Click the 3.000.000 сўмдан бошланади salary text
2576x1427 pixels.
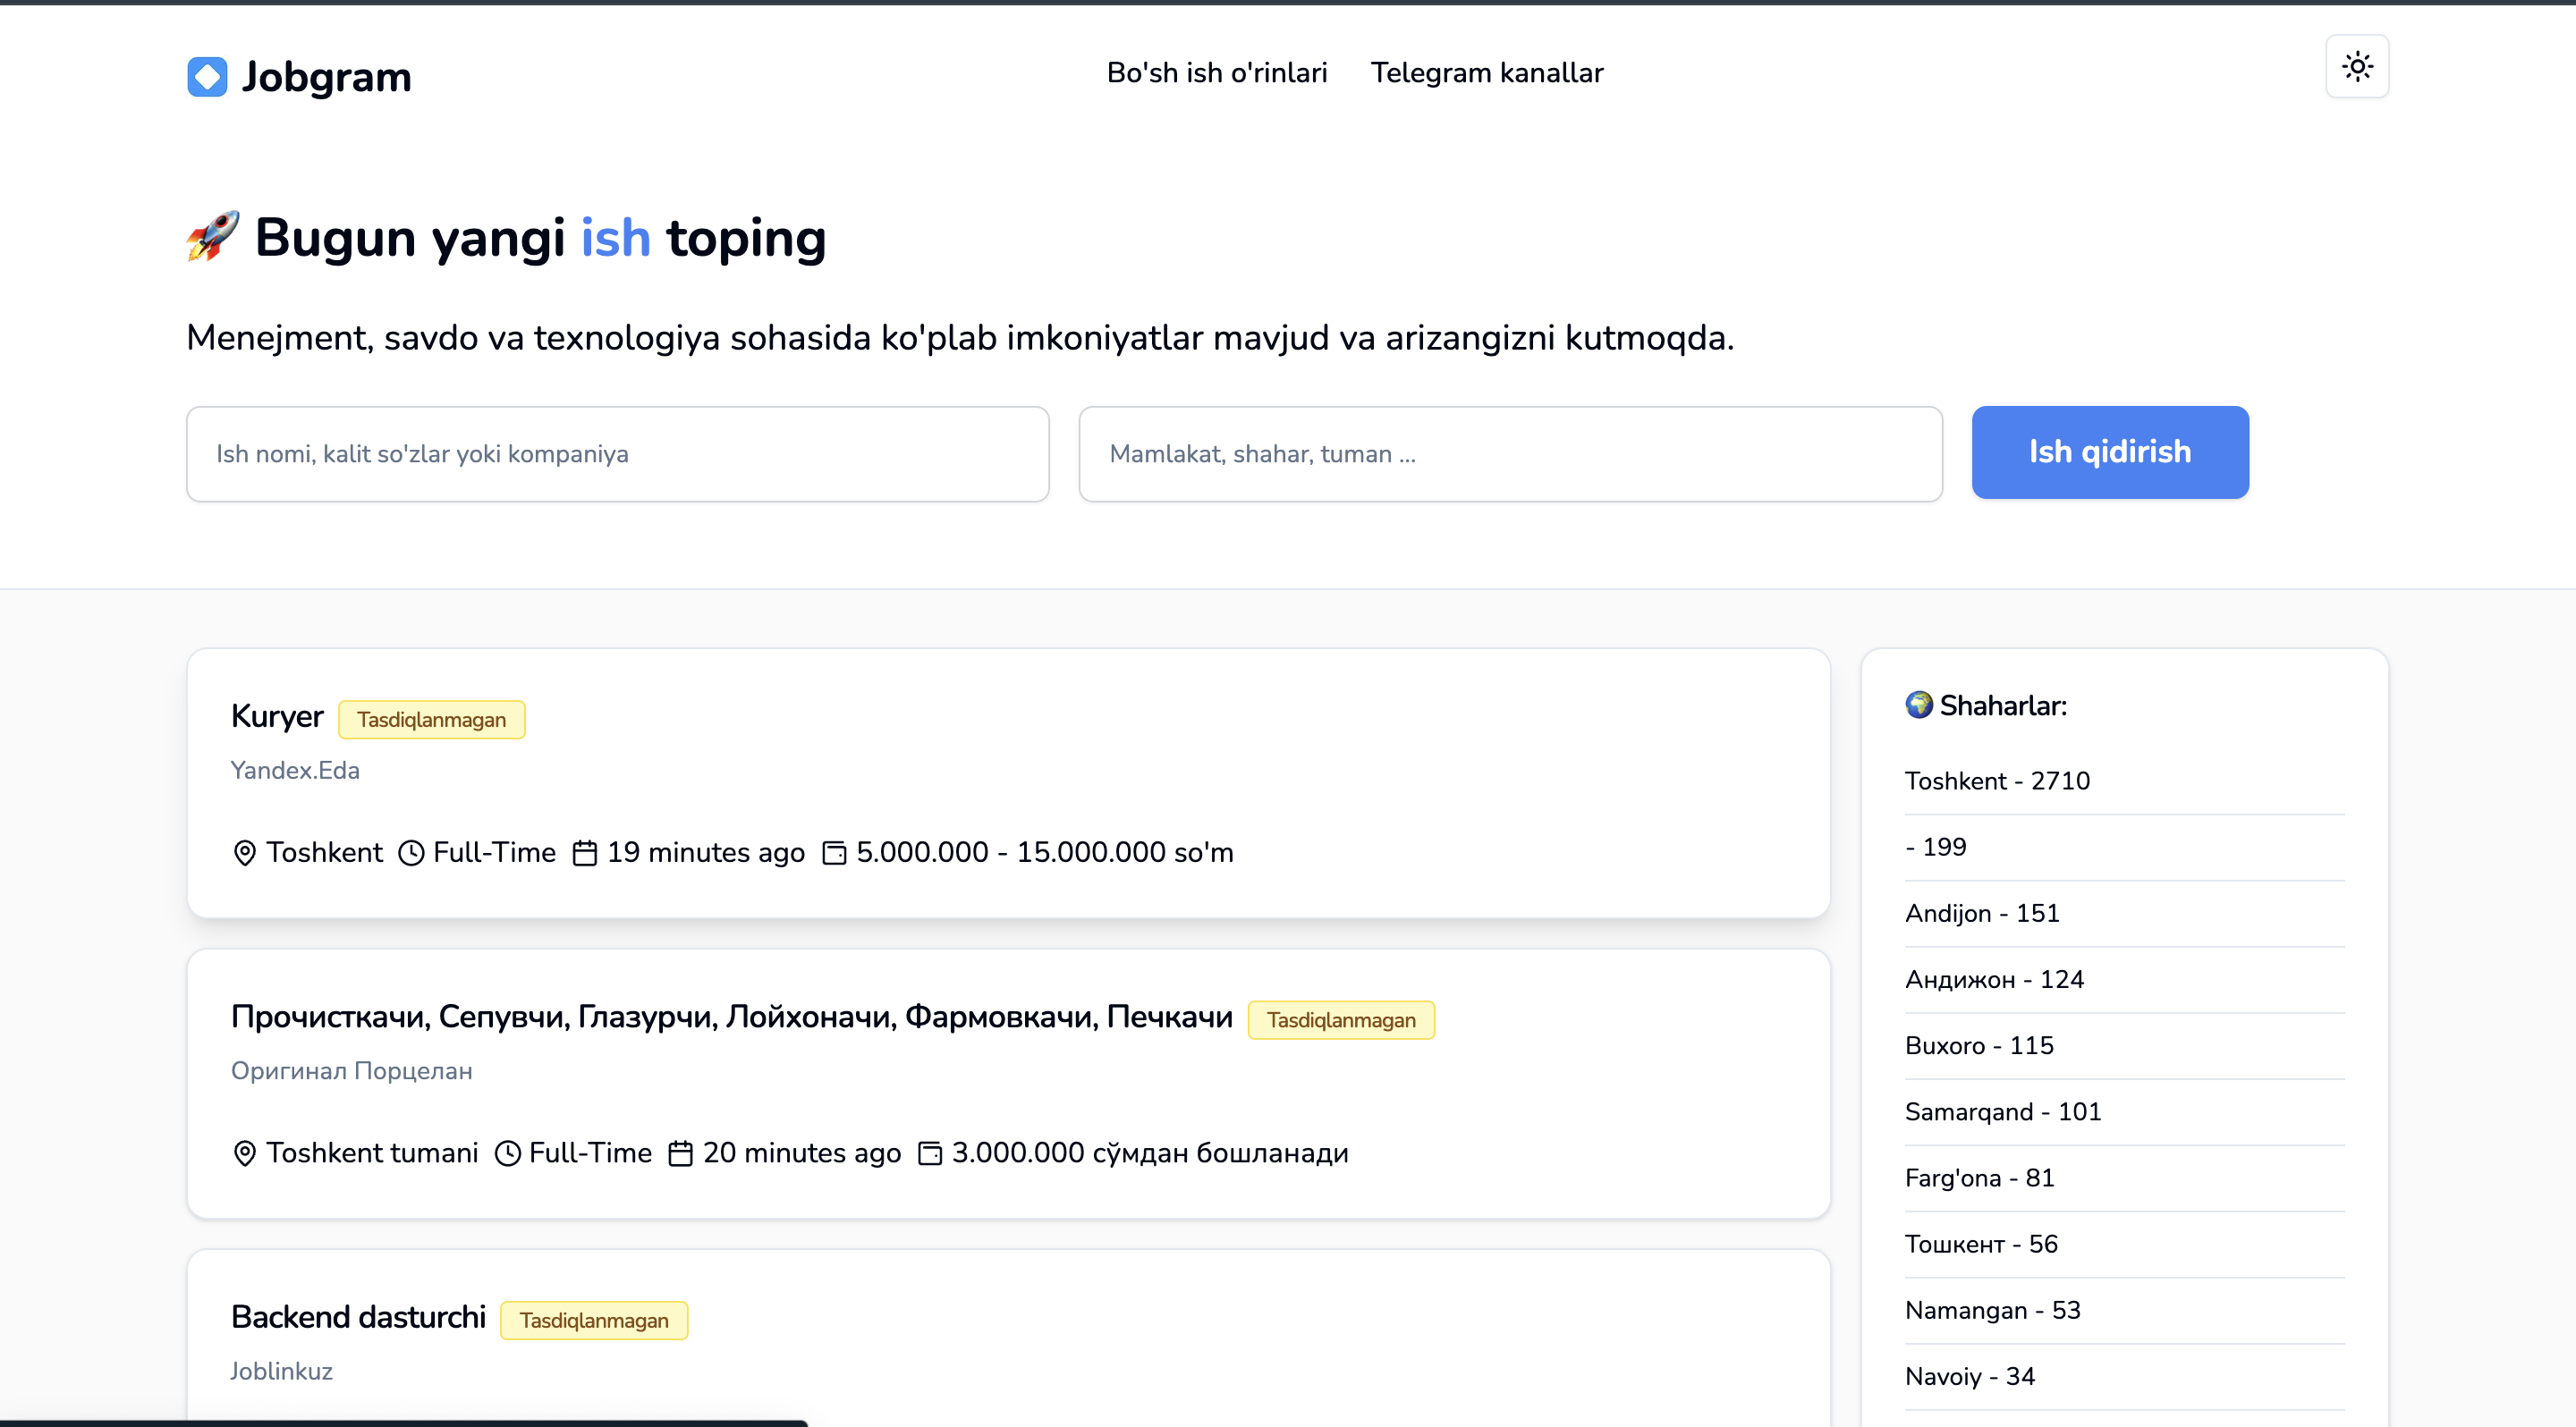tap(1150, 1153)
